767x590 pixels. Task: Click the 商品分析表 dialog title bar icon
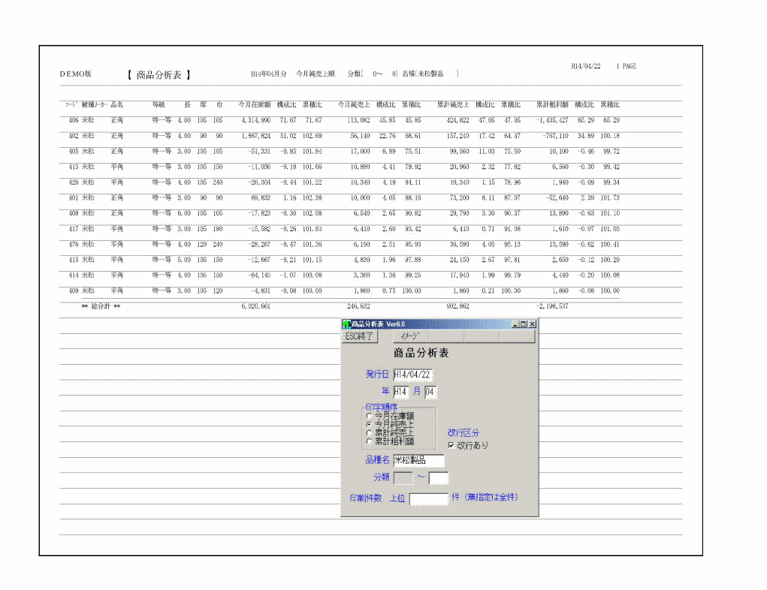pyautogui.click(x=347, y=324)
